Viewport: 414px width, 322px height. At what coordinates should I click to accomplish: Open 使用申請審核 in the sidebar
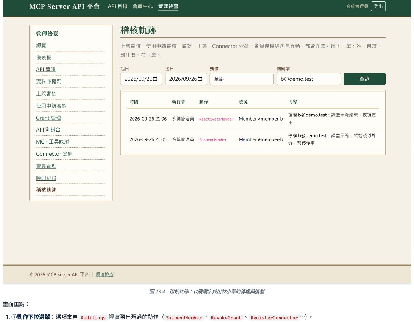51,106
